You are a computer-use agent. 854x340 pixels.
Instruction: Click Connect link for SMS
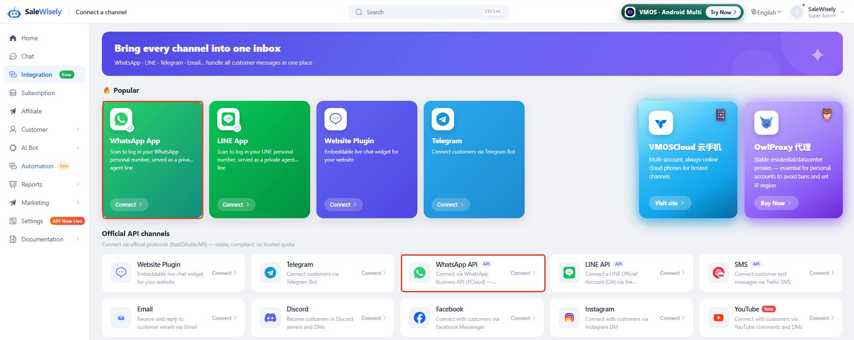click(821, 273)
